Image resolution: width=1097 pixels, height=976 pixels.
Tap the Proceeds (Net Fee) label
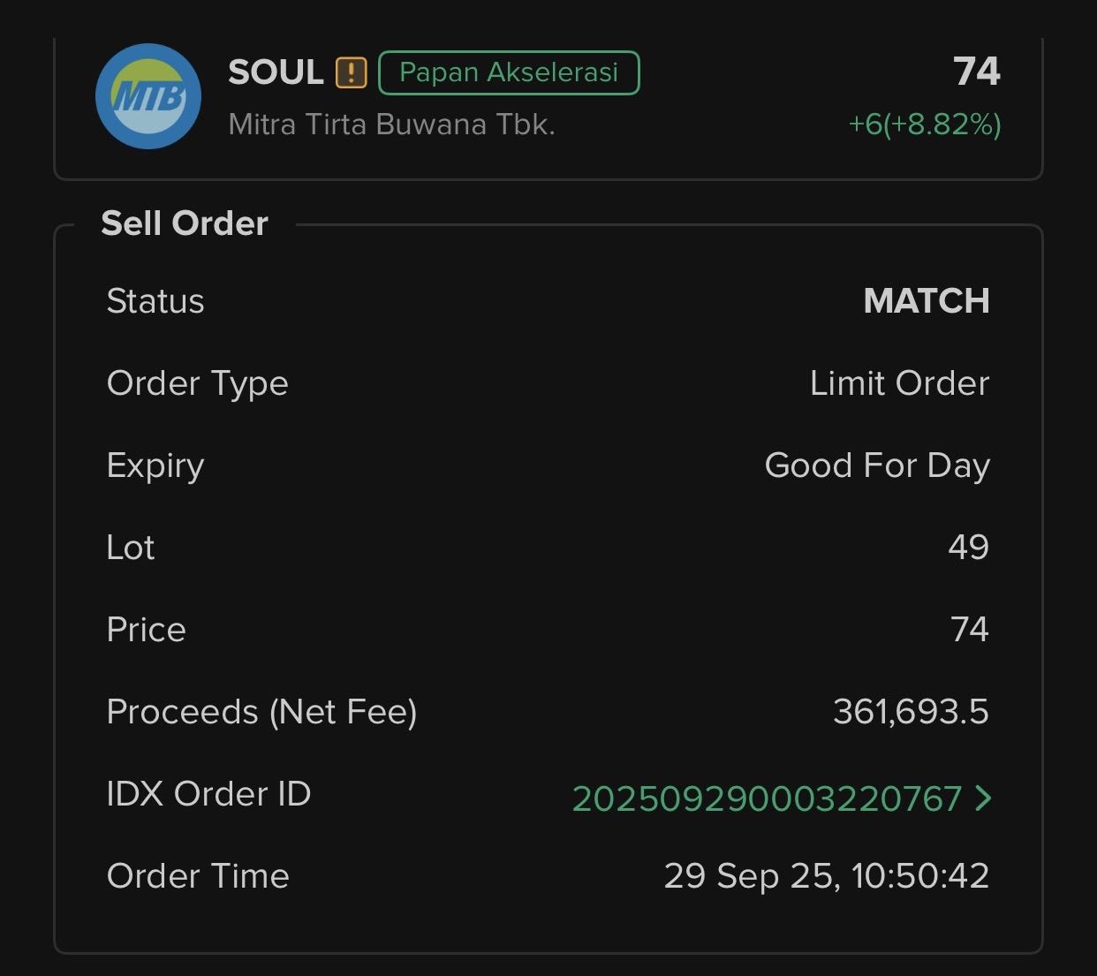pos(261,712)
